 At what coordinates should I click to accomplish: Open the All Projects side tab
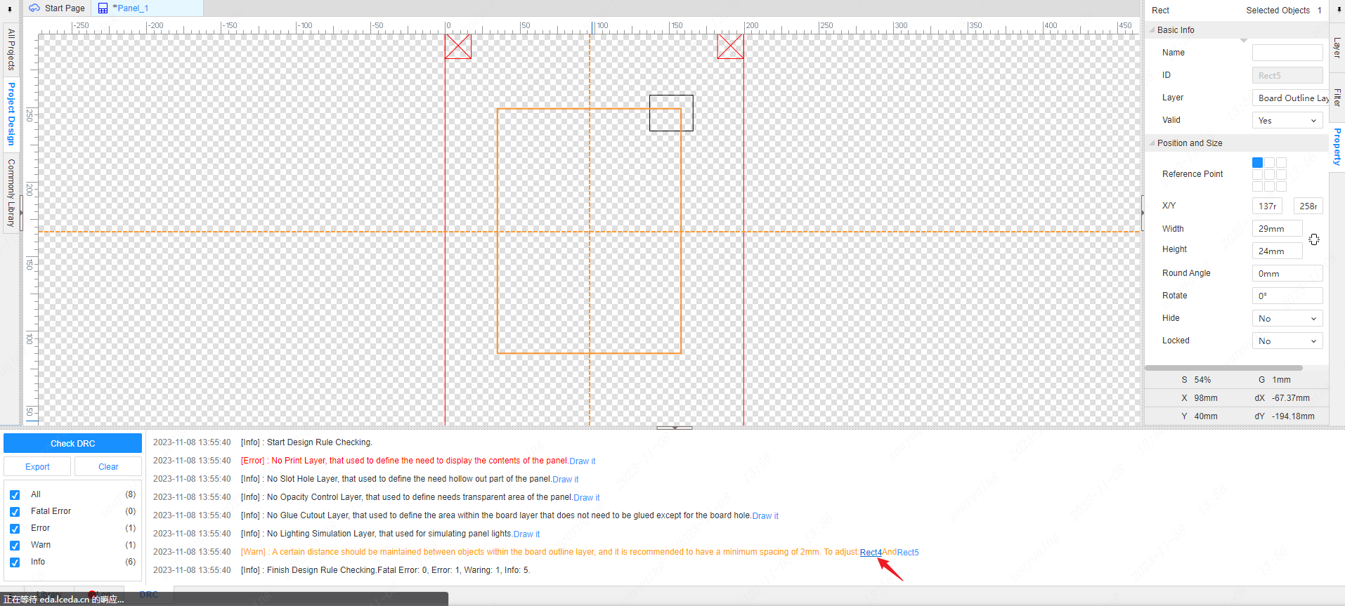click(11, 49)
